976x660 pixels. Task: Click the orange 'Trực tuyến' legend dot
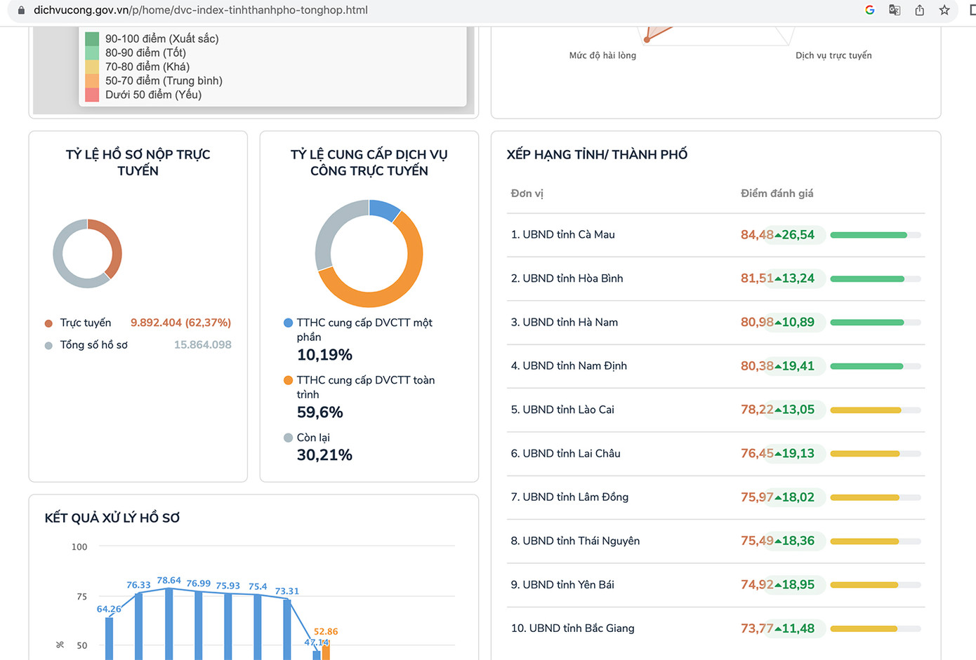pos(48,323)
